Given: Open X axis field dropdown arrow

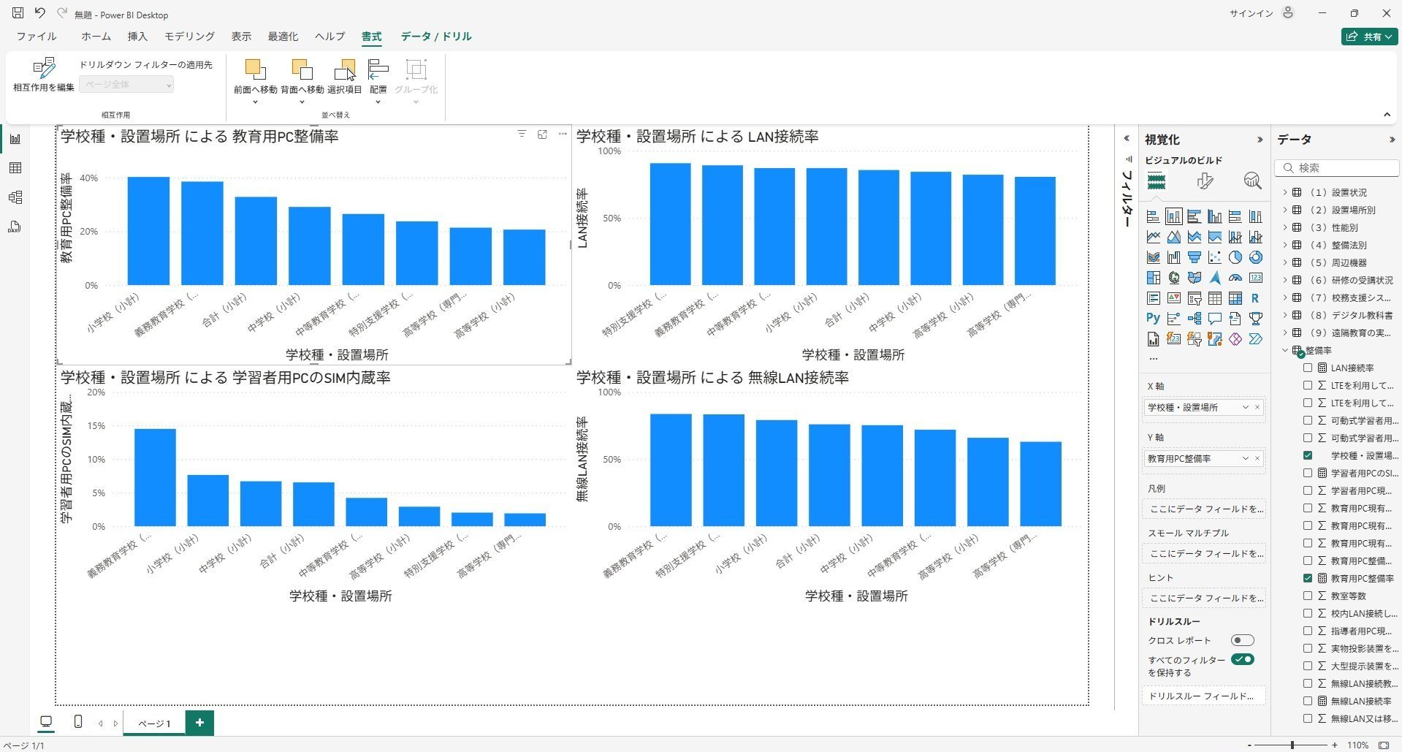Looking at the screenshot, I should 1246,407.
